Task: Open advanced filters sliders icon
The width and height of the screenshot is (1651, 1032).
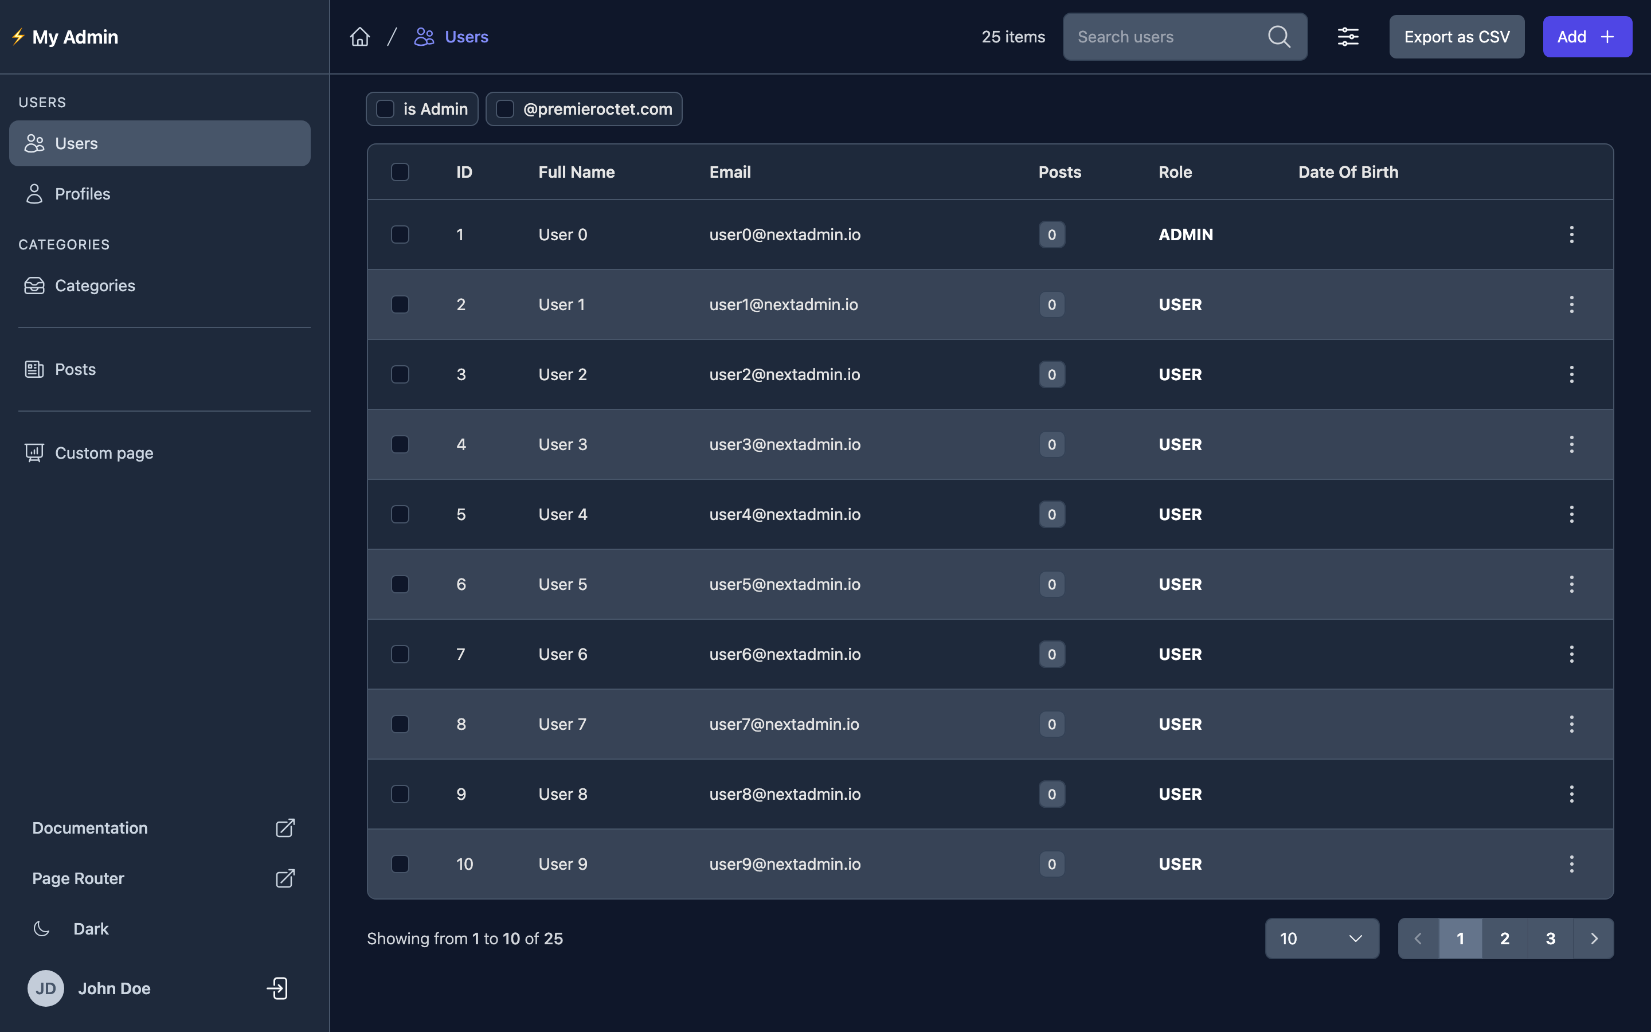Action: coord(1347,37)
